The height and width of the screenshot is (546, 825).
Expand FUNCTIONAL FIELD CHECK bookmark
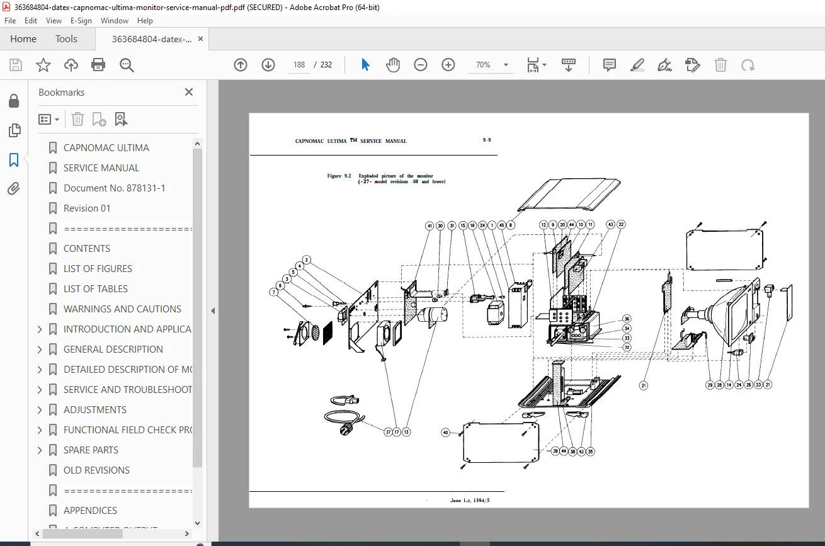40,430
